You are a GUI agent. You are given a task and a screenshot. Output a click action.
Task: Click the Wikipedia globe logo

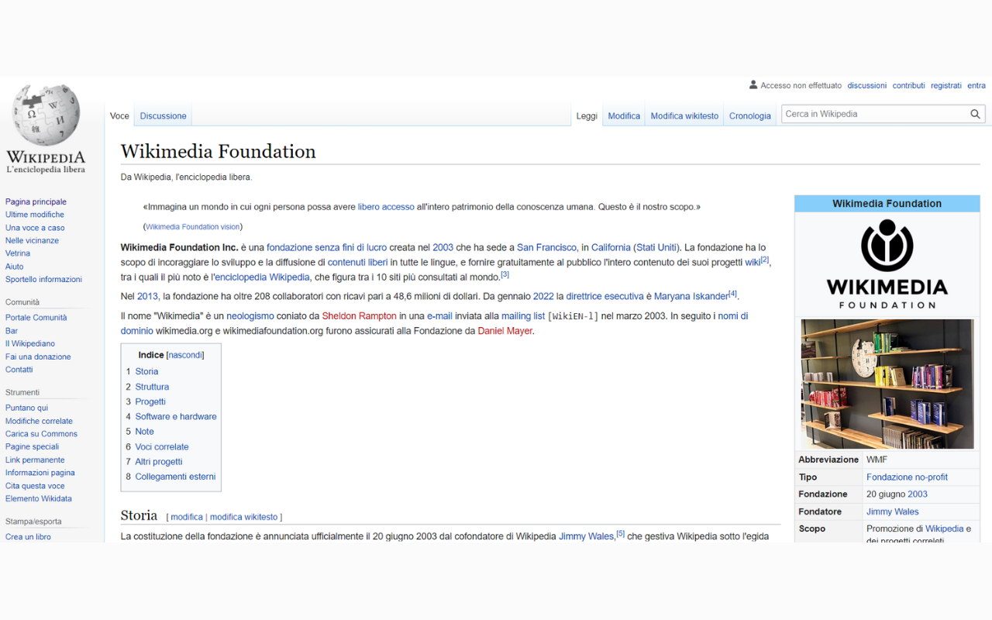click(x=46, y=115)
